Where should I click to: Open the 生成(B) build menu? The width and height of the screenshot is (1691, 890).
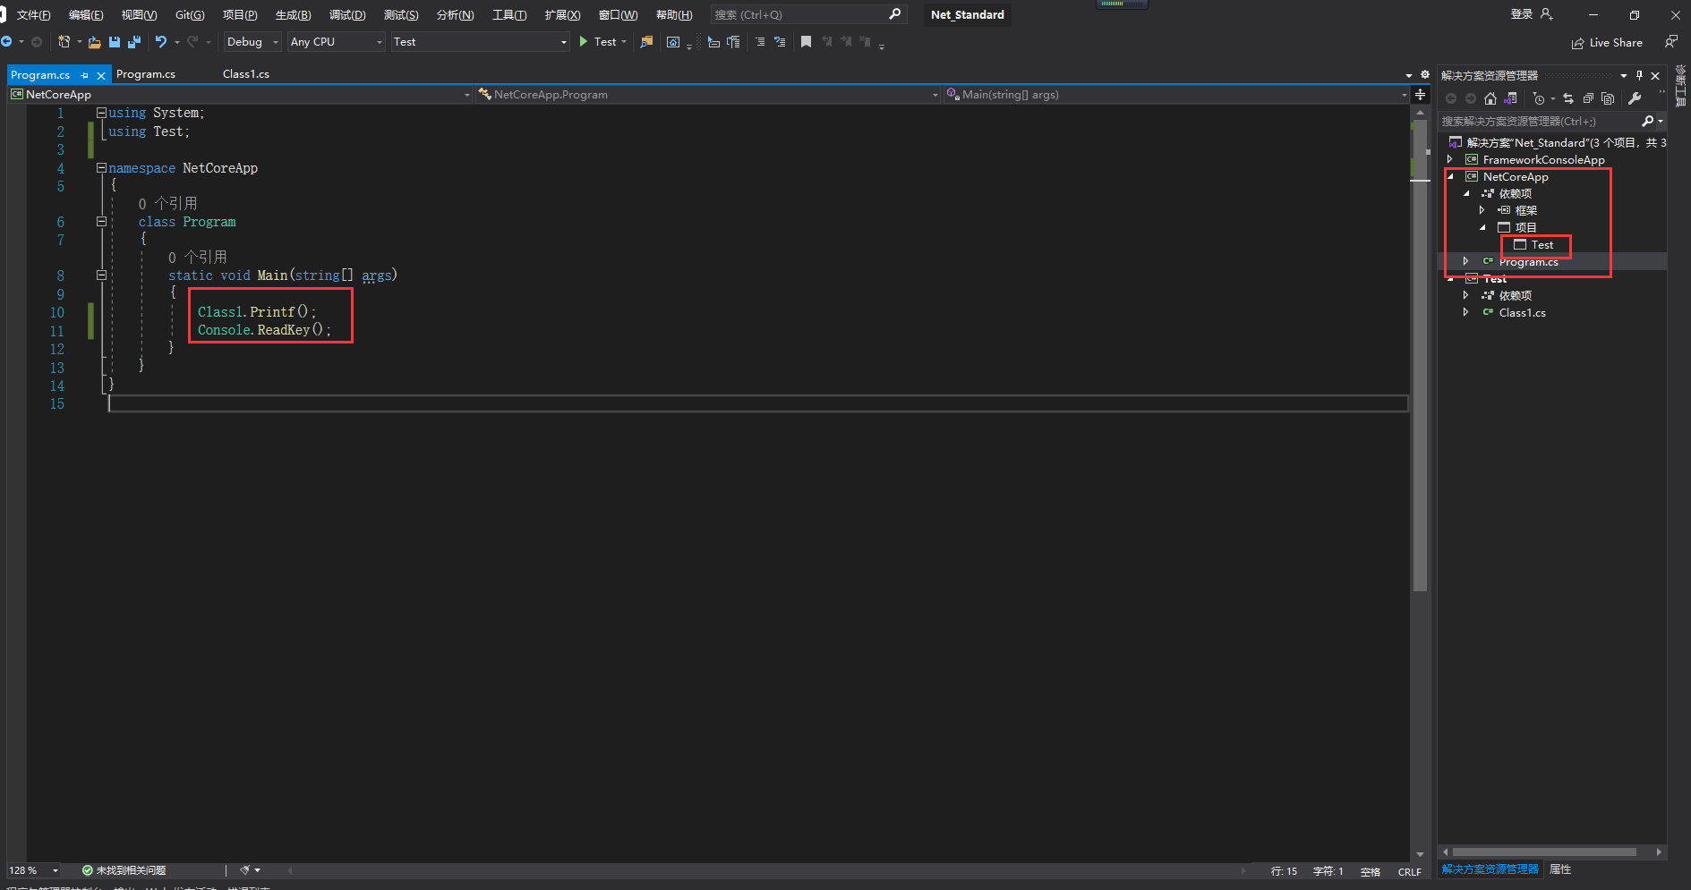[293, 14]
